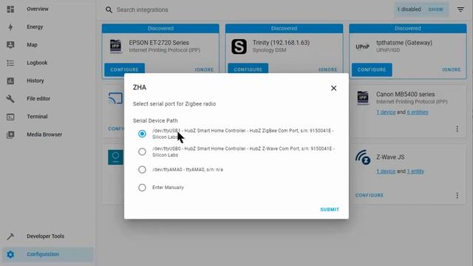Image resolution: width=473 pixels, height=266 pixels.
Task: Ignore the Trinity Synology discovery
Action: point(327,69)
